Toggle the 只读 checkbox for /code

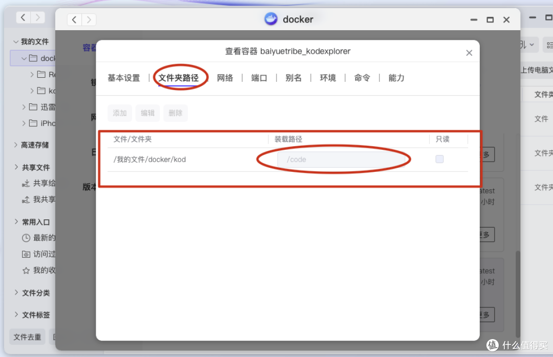tap(439, 159)
